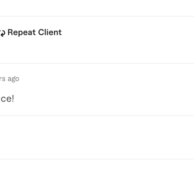The image size is (194, 194).
Task: Click the divider line above Repeat Client
Action: [x=97, y=17]
